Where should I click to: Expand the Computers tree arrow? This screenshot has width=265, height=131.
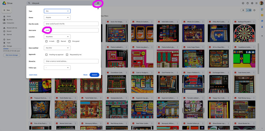3,23
